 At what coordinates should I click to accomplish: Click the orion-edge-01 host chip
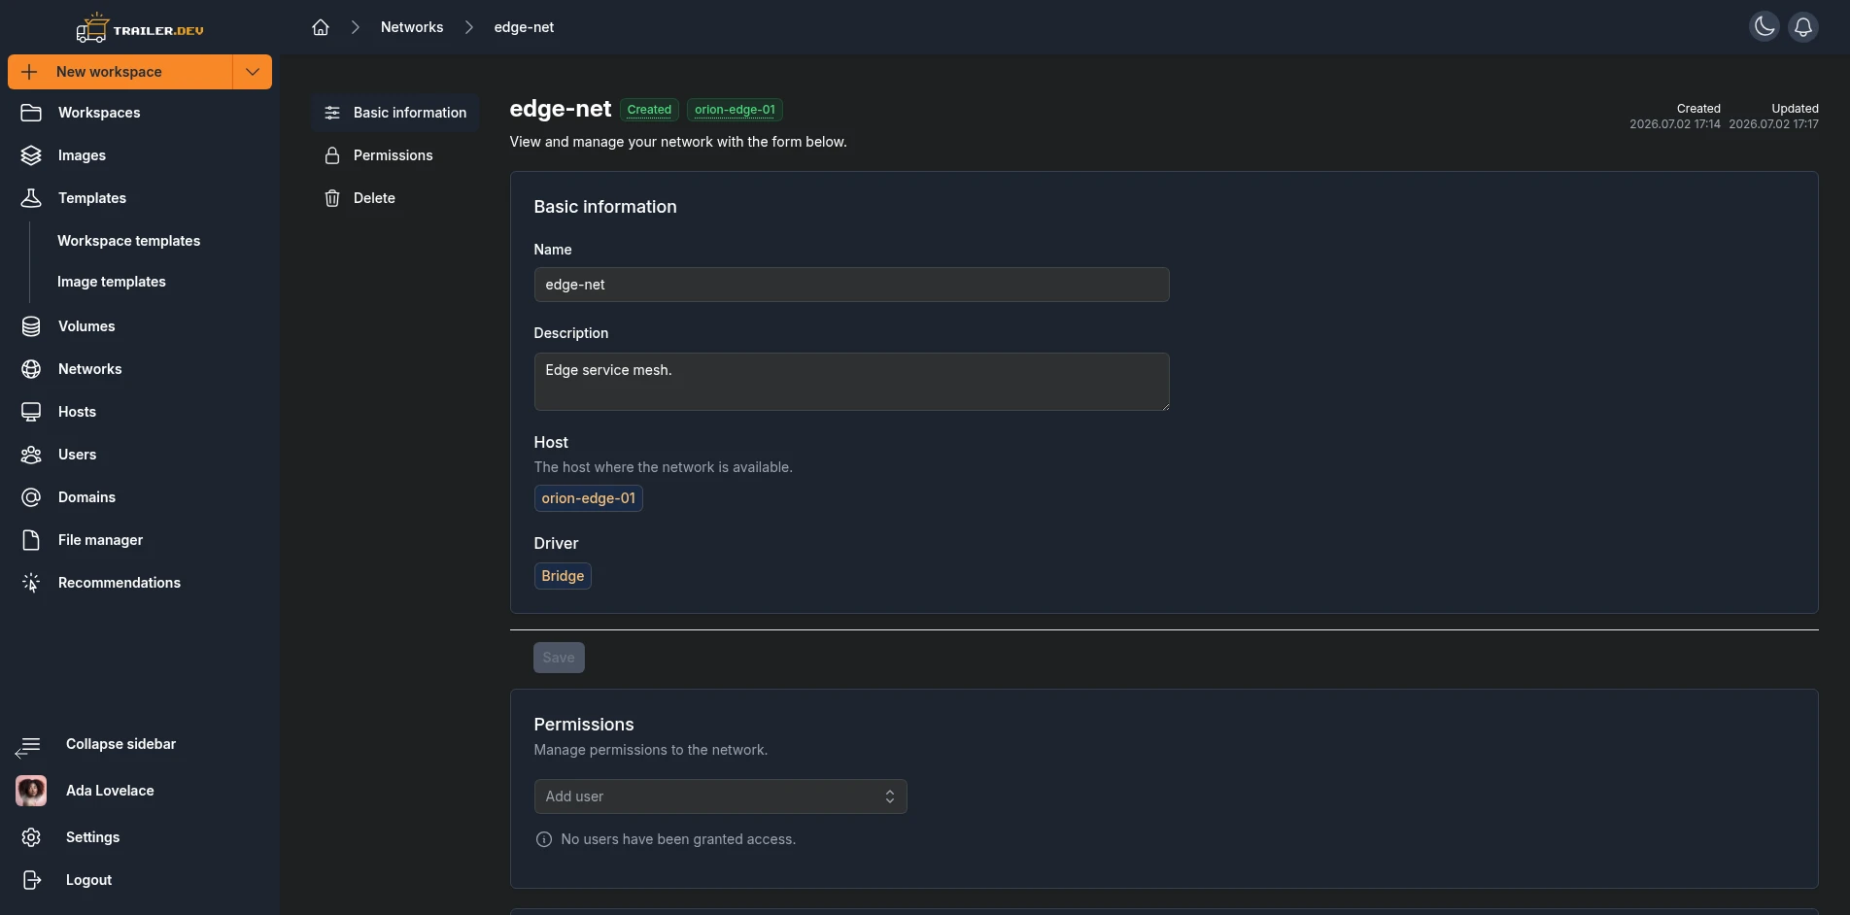point(588,498)
